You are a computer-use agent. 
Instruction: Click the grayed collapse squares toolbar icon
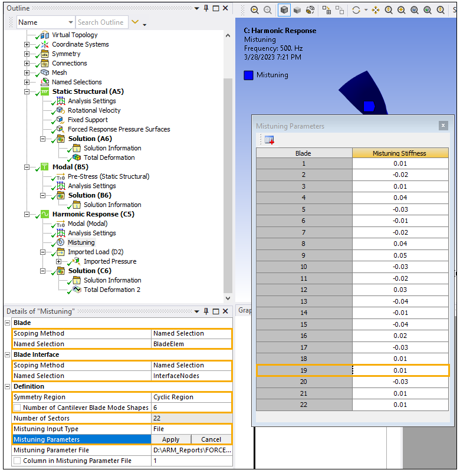pos(340,10)
